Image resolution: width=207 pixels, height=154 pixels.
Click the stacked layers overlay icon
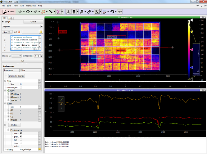pyautogui.click(x=104, y=12)
